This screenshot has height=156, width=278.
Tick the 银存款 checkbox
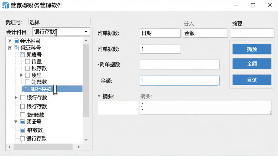pos(27,68)
